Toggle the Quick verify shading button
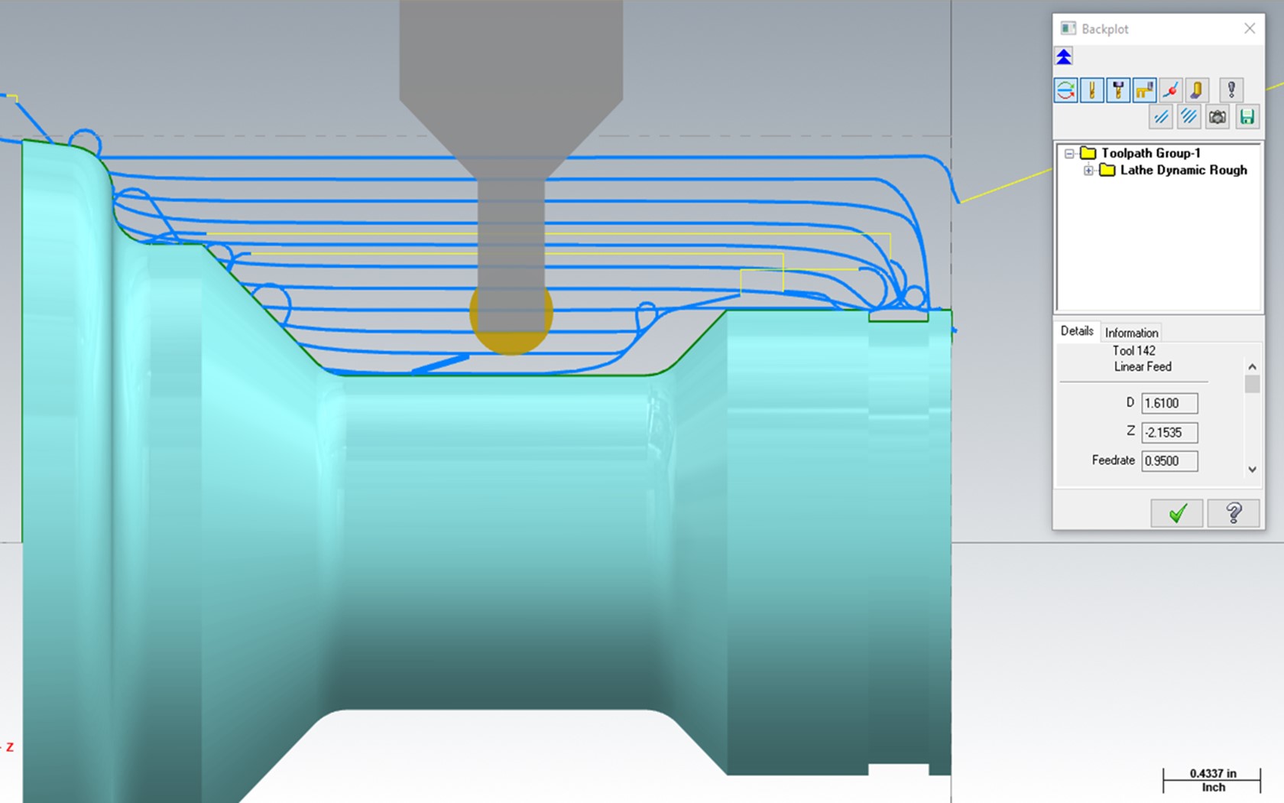 (1196, 90)
